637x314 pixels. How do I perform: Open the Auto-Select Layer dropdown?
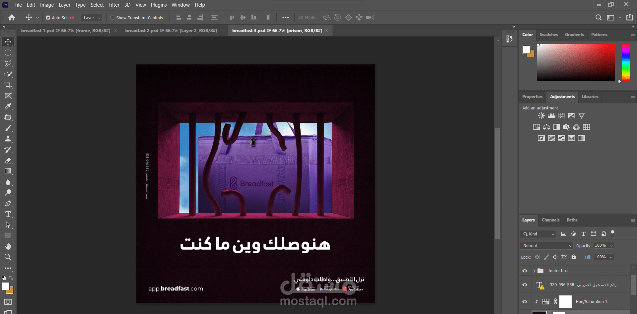pyautogui.click(x=91, y=18)
